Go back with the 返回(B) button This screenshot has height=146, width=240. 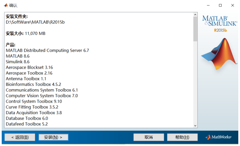tap(20, 137)
